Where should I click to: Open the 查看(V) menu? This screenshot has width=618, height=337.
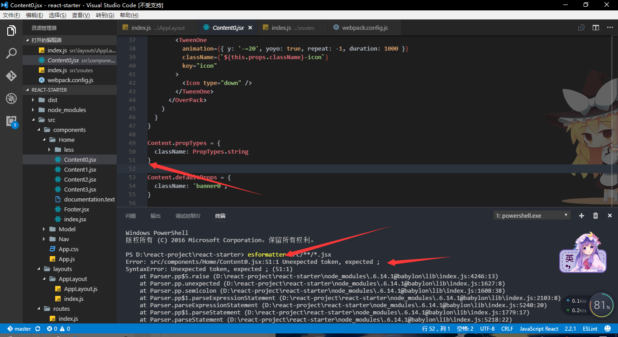point(81,15)
